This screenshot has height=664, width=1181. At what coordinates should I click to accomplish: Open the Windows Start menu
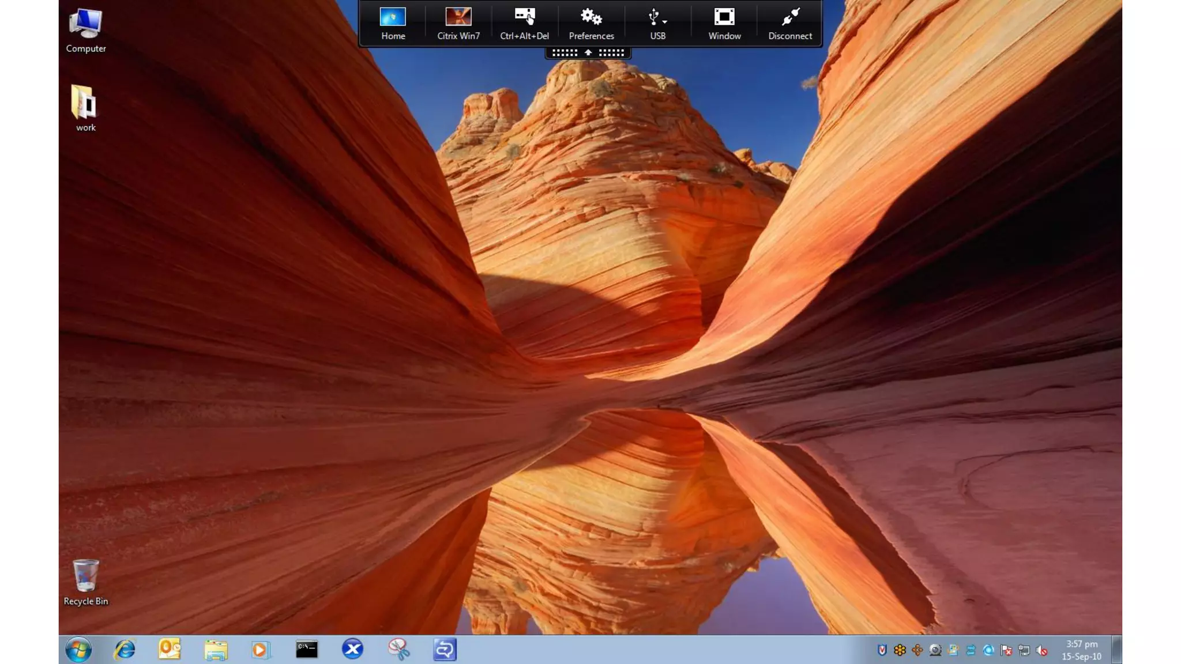click(x=78, y=650)
